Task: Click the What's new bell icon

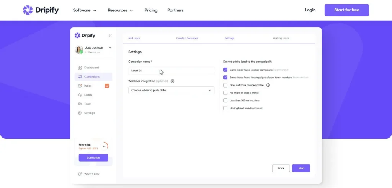Action: [80, 174]
